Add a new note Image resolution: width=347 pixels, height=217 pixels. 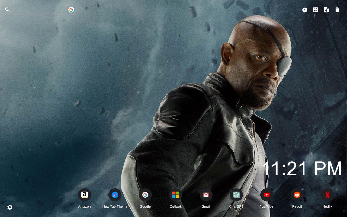326,10
